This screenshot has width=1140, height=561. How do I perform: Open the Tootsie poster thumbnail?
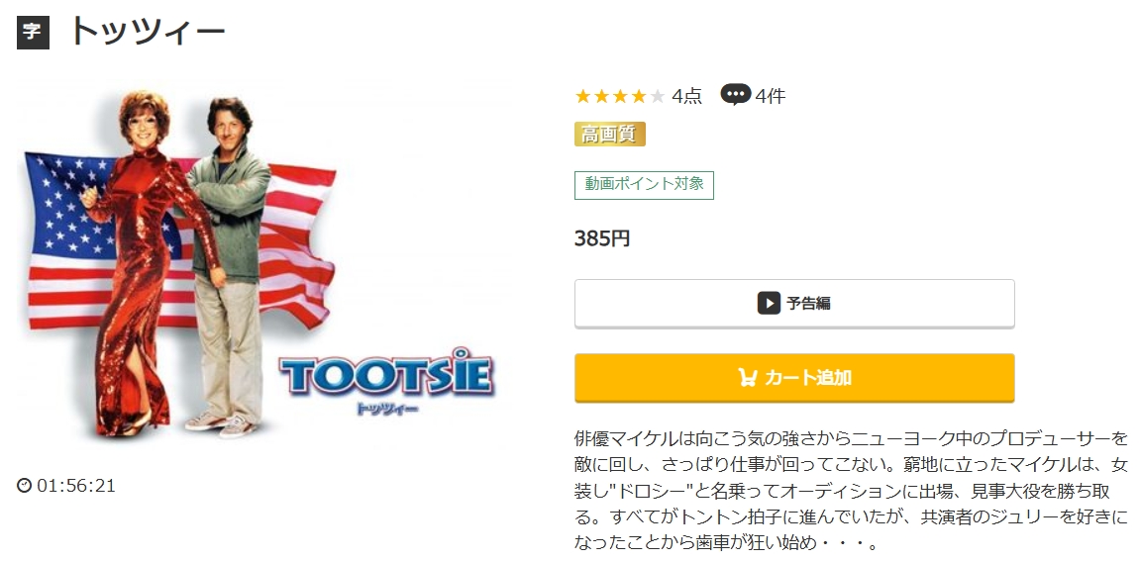263,265
